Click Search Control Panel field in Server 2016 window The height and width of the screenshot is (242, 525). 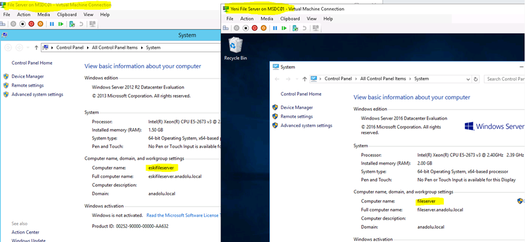(x=504, y=79)
